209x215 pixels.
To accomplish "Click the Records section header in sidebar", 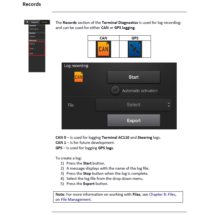I will [33, 41].
